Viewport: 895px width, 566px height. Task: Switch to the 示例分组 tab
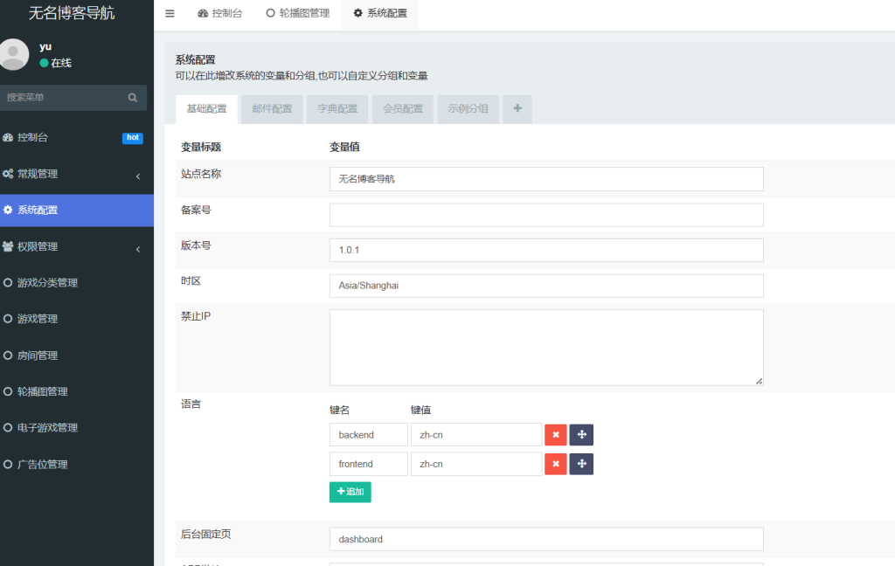point(468,108)
